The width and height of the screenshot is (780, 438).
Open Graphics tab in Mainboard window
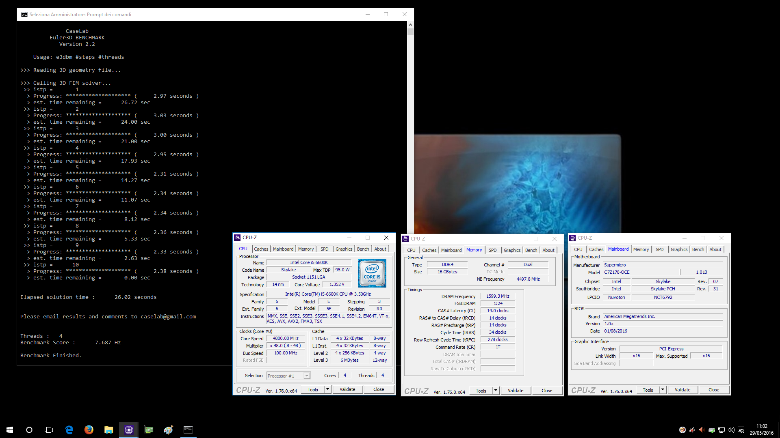pyautogui.click(x=679, y=249)
